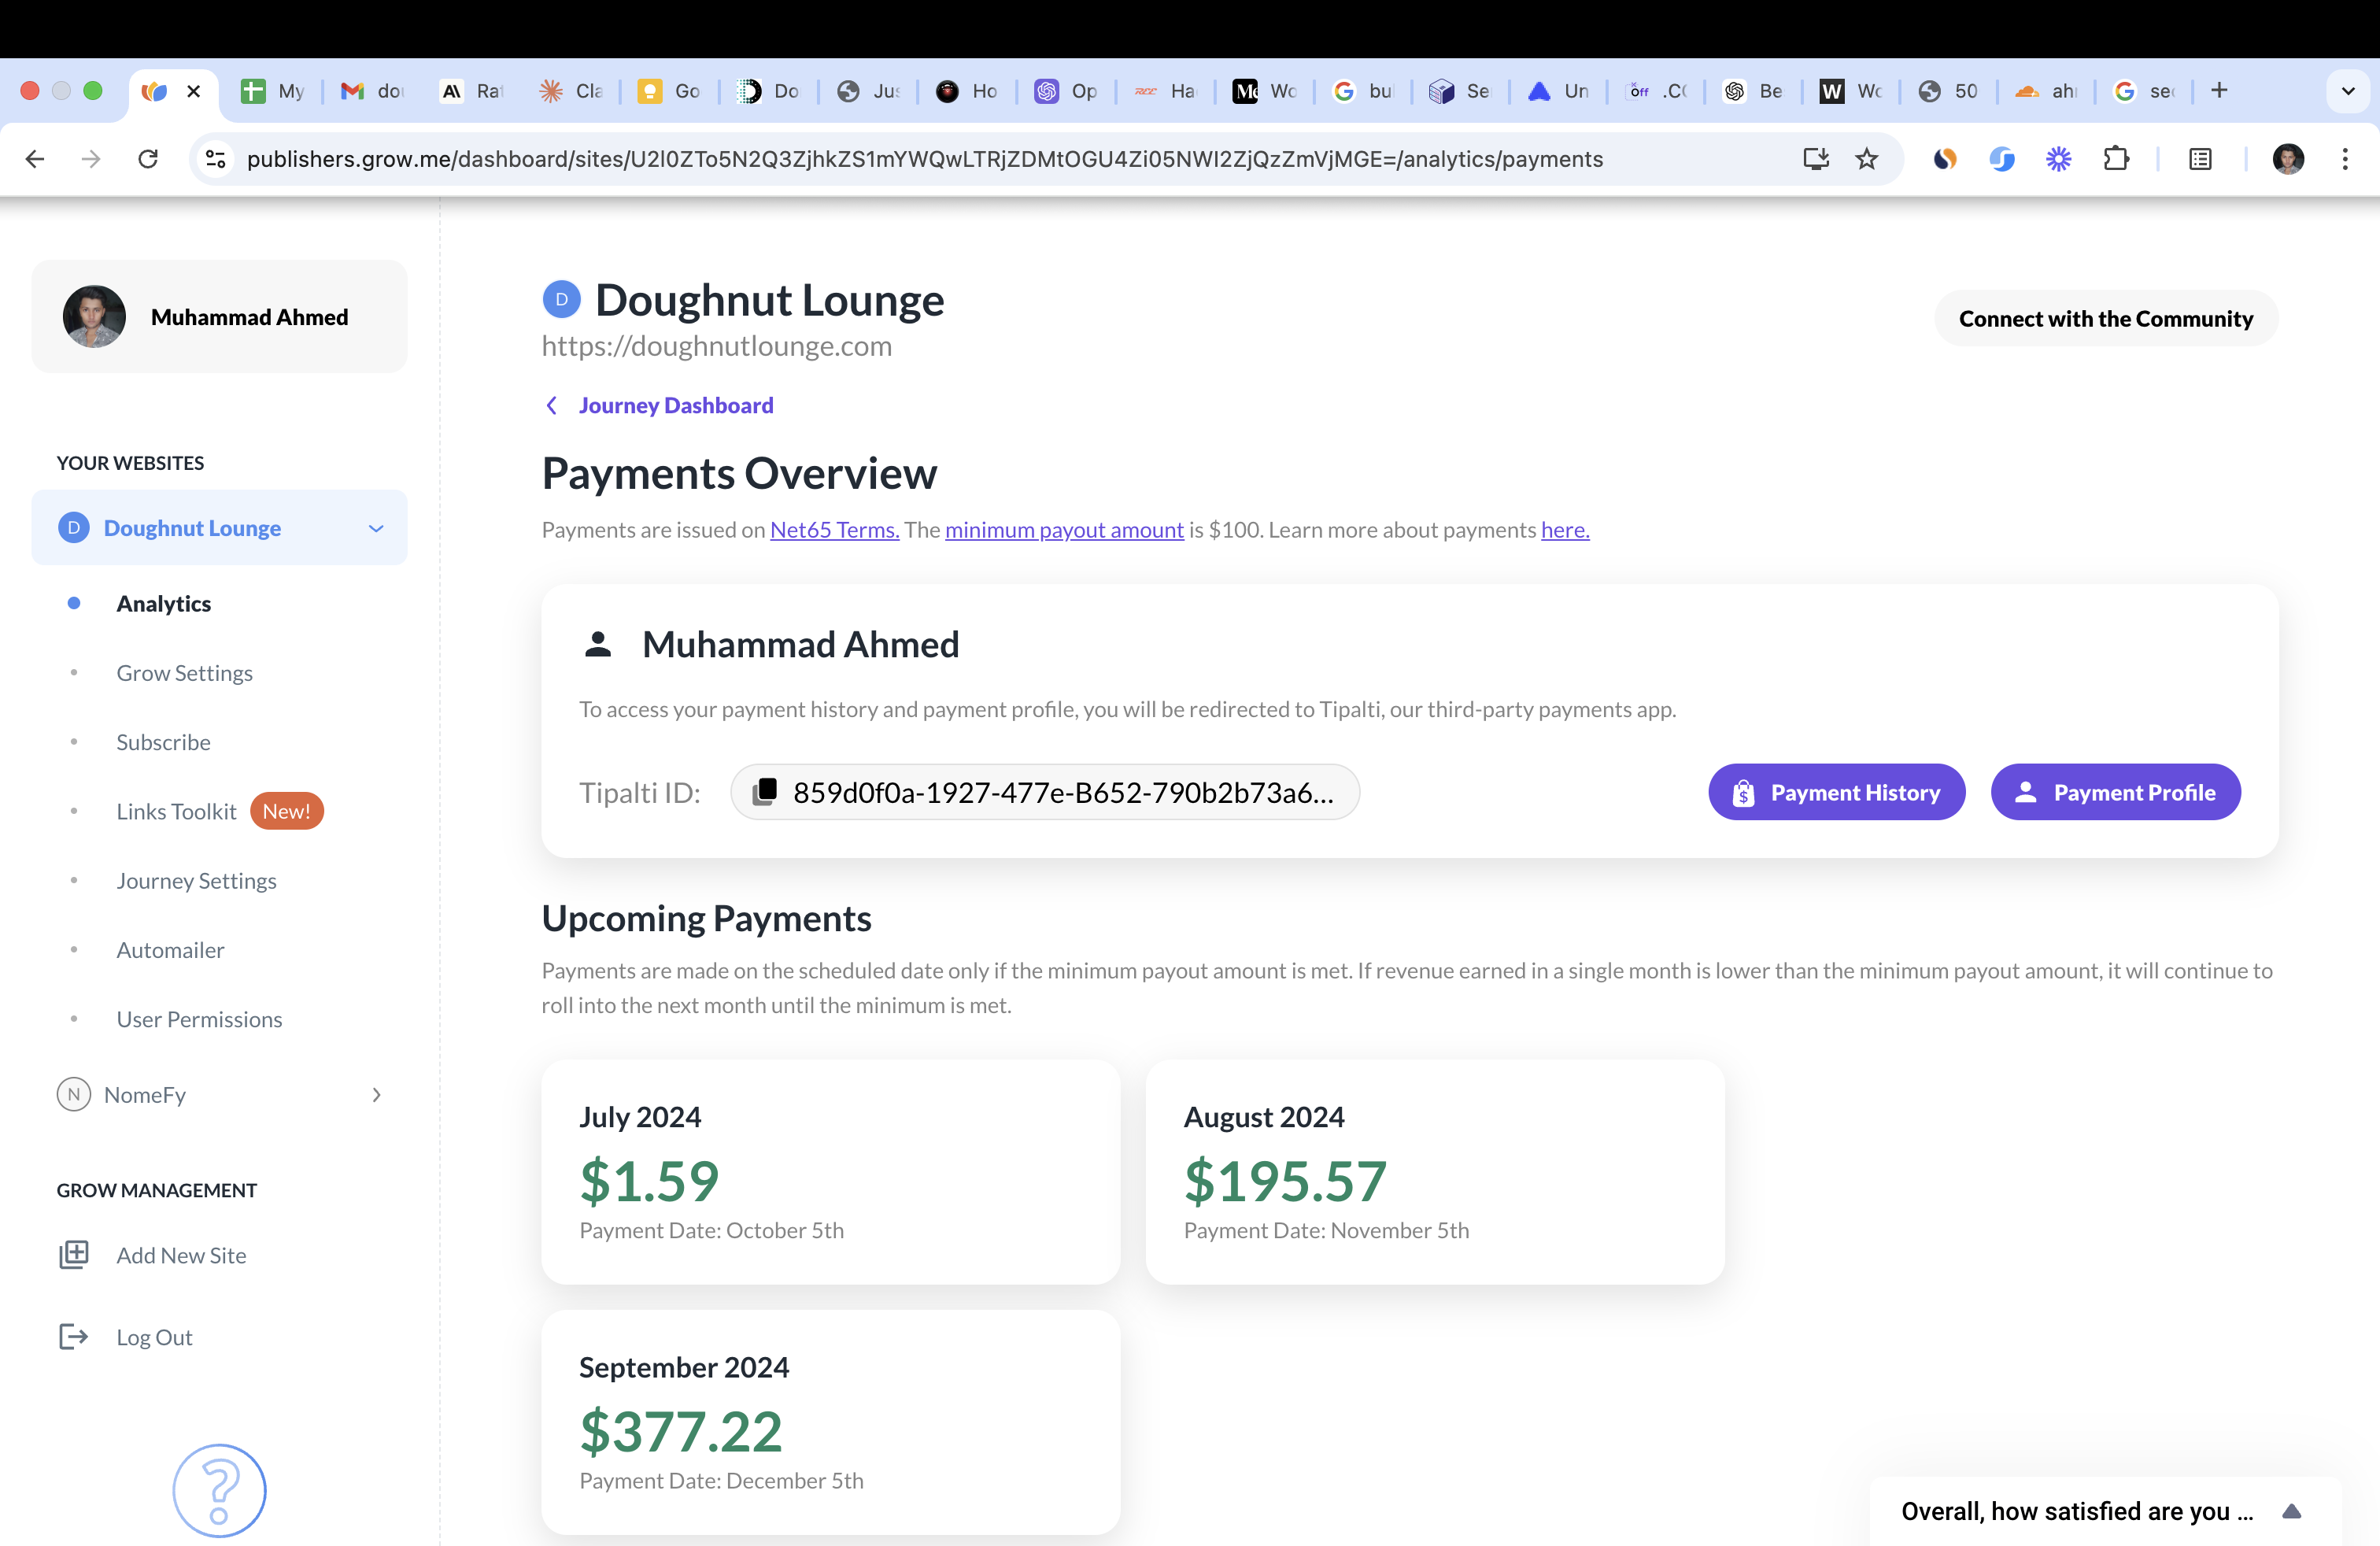Click the Payments Overview heading
The image size is (2380, 1546).
(x=739, y=473)
